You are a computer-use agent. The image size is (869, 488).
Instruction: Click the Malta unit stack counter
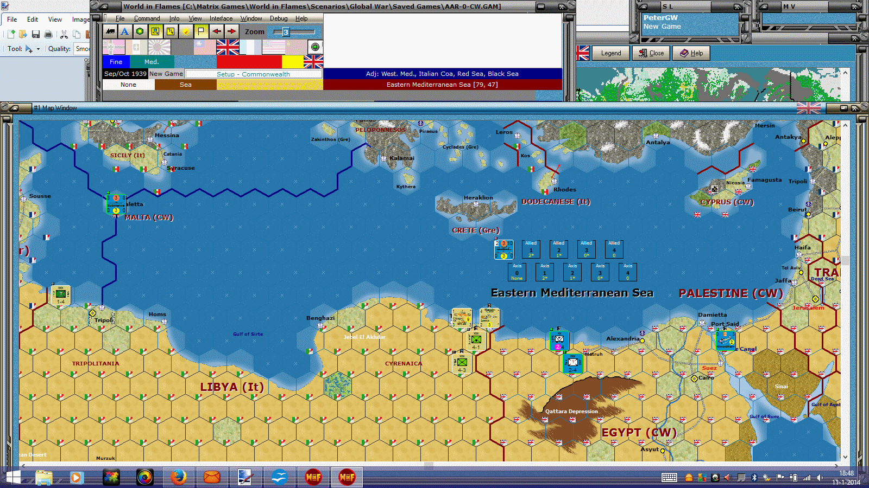pyautogui.click(x=116, y=204)
